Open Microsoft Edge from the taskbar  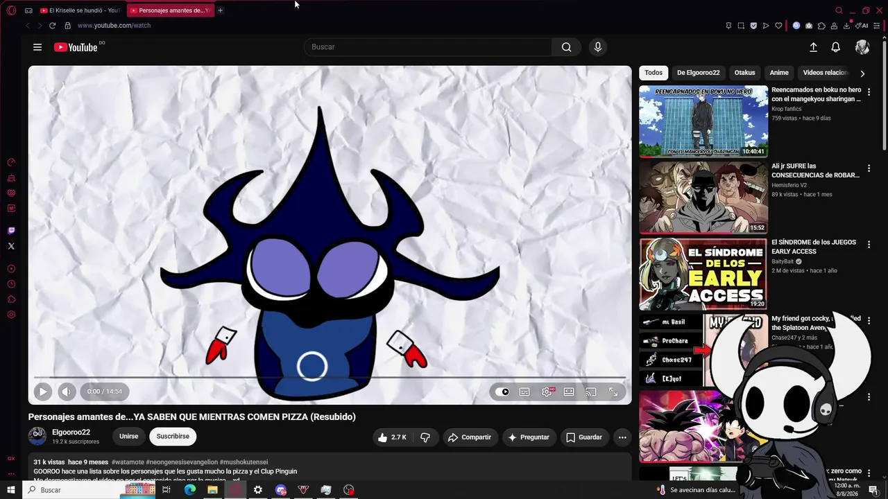coord(189,490)
